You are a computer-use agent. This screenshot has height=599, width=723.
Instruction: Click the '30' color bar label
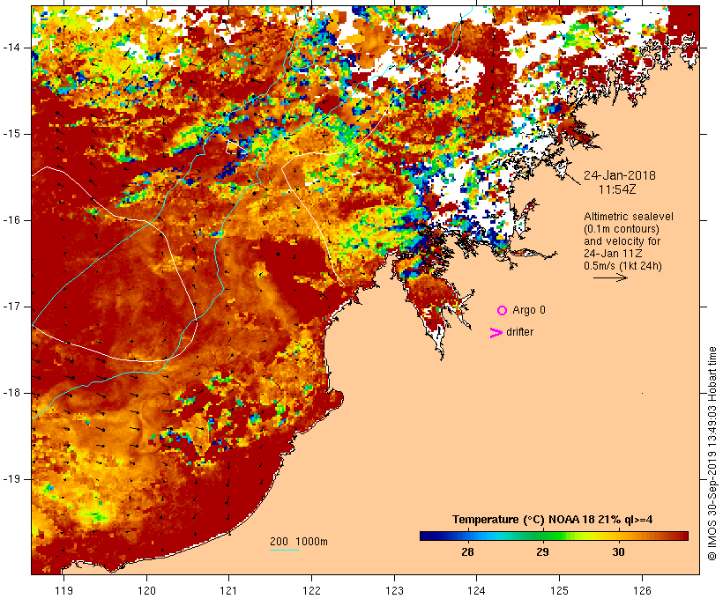[x=618, y=552]
